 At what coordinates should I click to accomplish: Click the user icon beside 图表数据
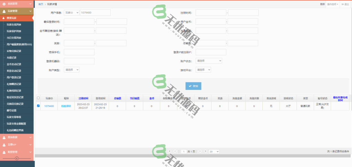[x=4, y=137]
